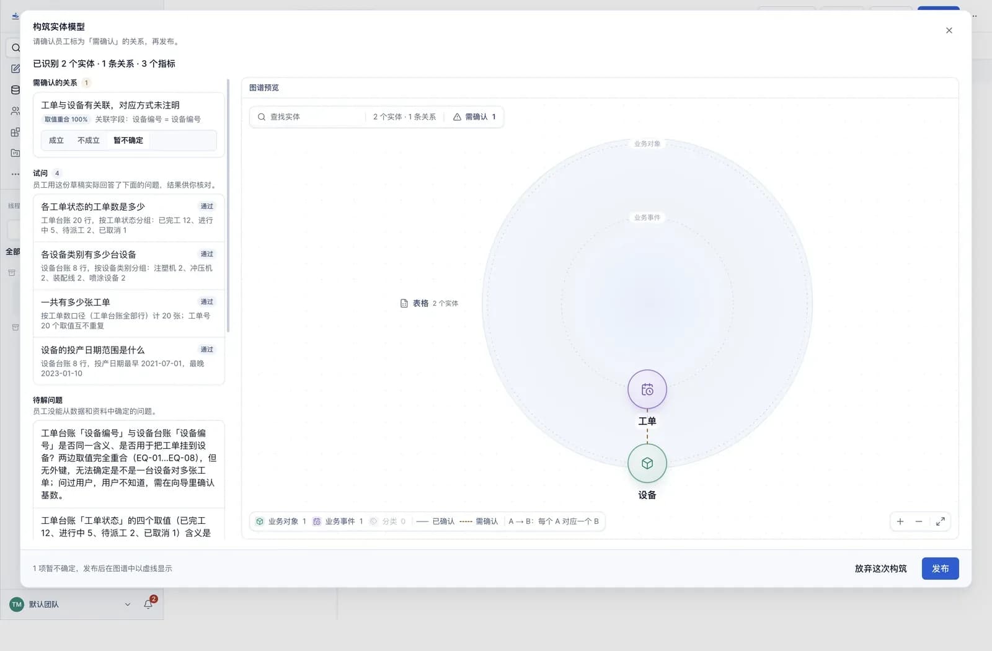Screen dimensions: 992x651
Task: Open the pending question about 工单状态 values
Action: click(129, 525)
